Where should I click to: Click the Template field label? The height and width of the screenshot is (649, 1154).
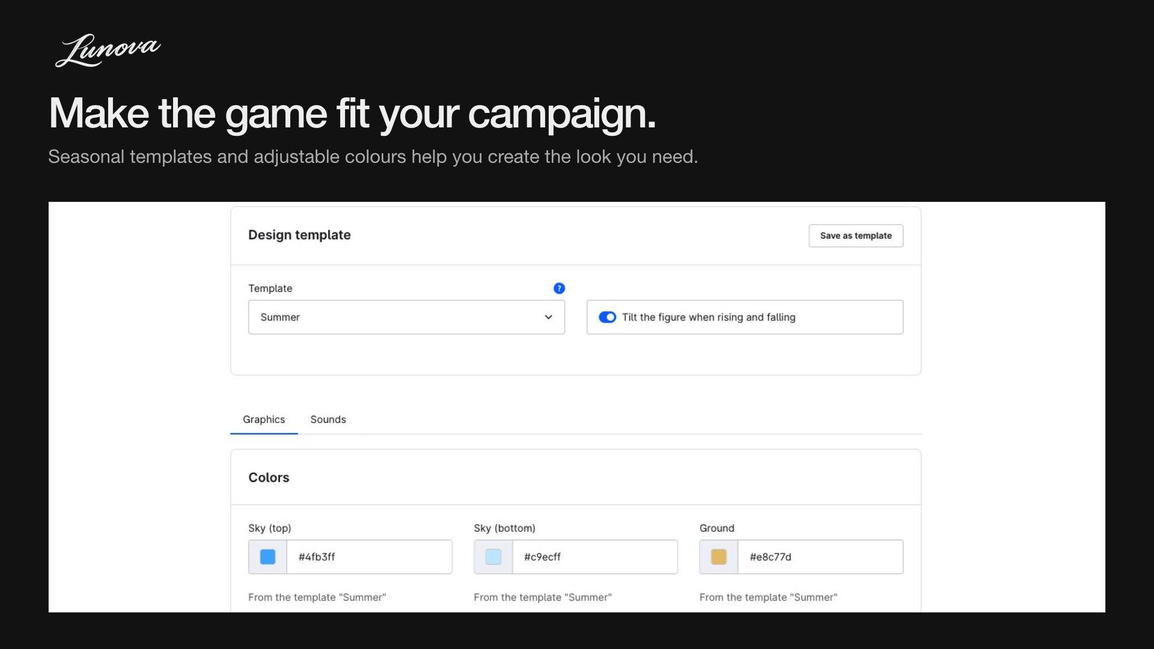click(270, 288)
